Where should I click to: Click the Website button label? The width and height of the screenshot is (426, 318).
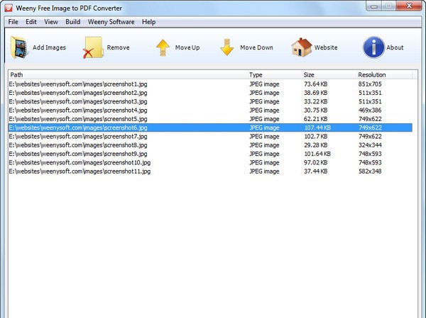[326, 47]
